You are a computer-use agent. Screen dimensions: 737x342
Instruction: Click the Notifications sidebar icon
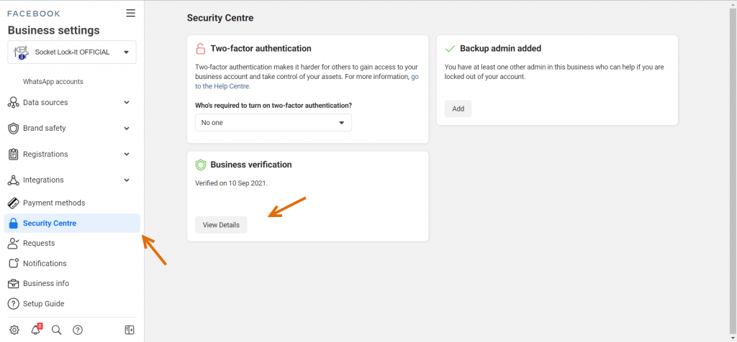coord(14,263)
